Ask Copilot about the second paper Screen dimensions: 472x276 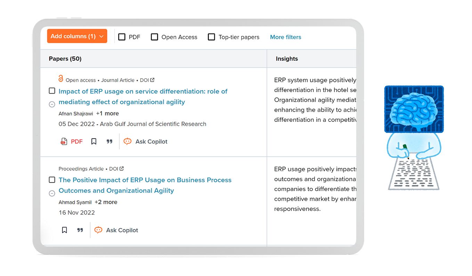click(116, 230)
